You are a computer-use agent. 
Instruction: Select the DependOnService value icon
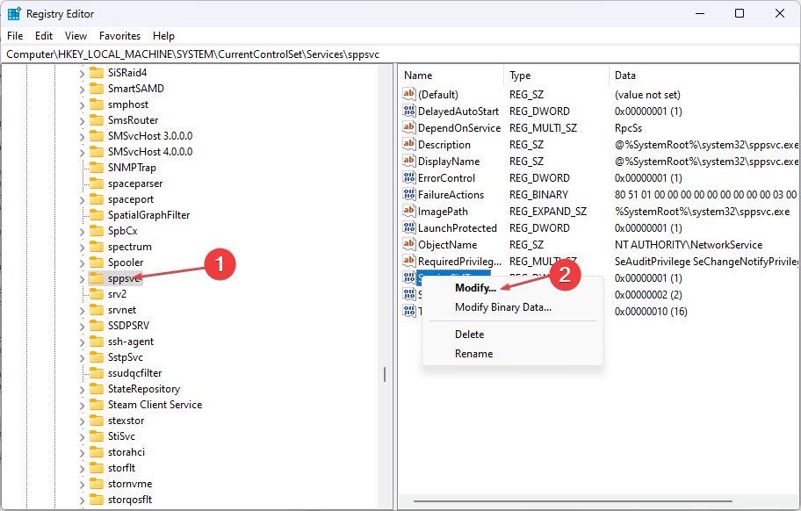click(x=409, y=127)
